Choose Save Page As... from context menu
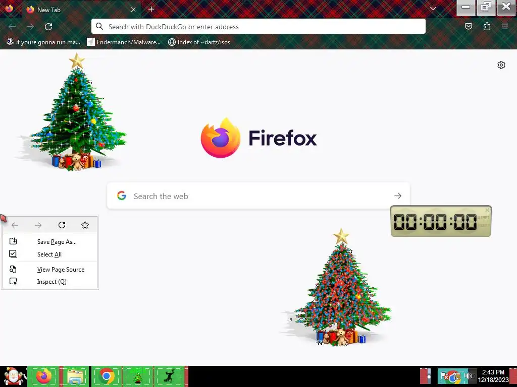The image size is (517, 387). (50, 241)
